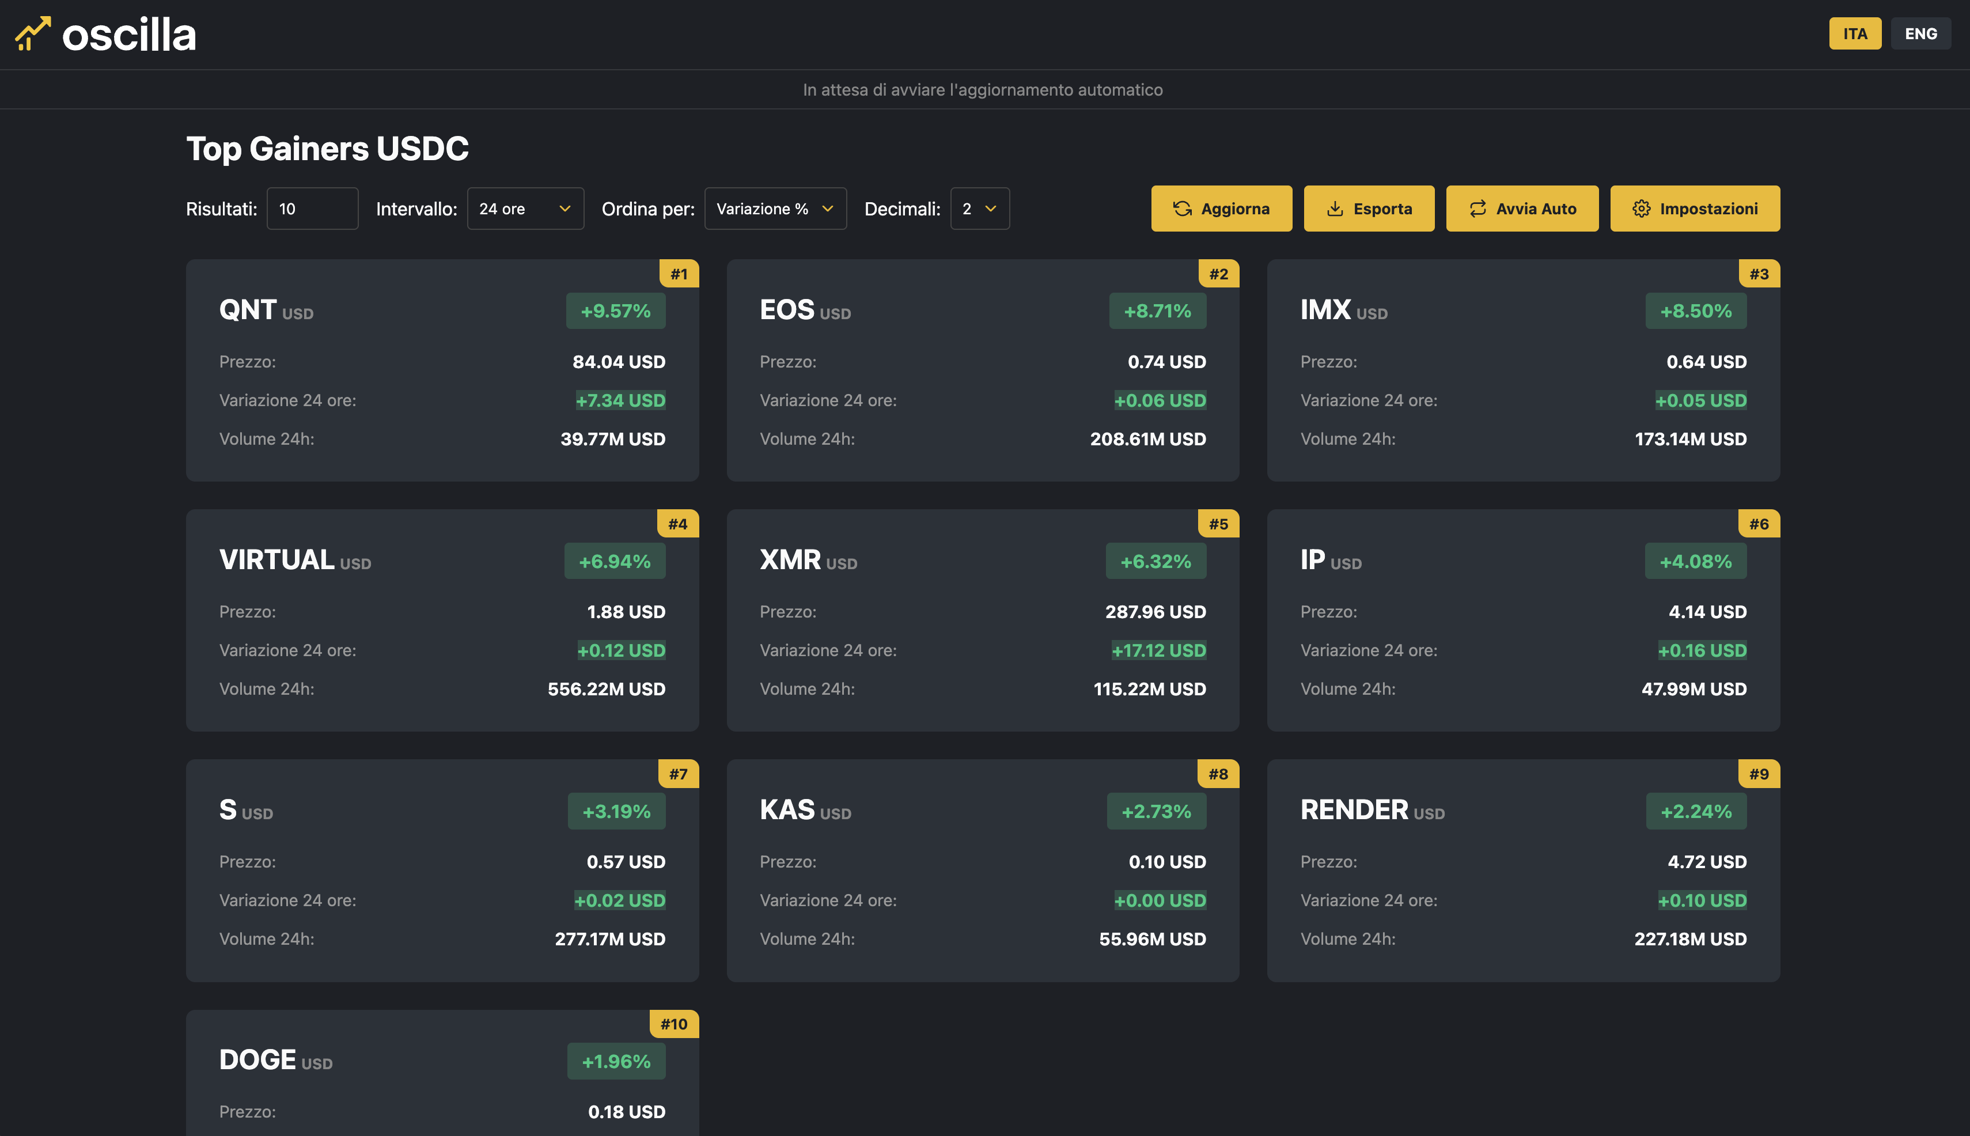Image resolution: width=1970 pixels, height=1136 pixels.
Task: Click the +1.96% badge on DOGE
Action: [x=616, y=1061]
